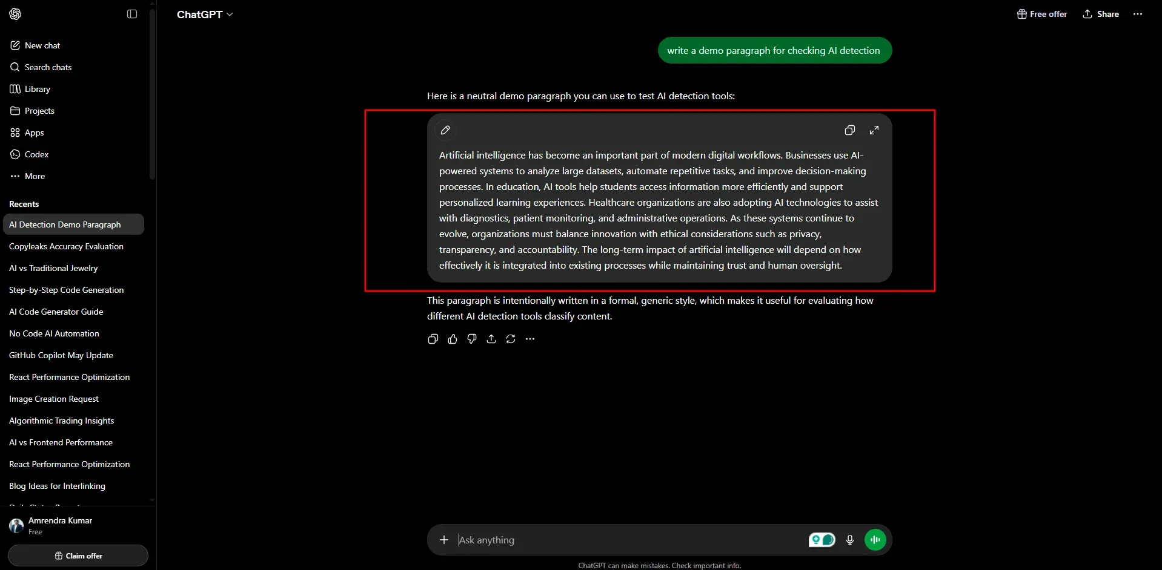This screenshot has width=1162, height=570.
Task: Click the Amrendra Kumar profile avatar
Action: 16,525
